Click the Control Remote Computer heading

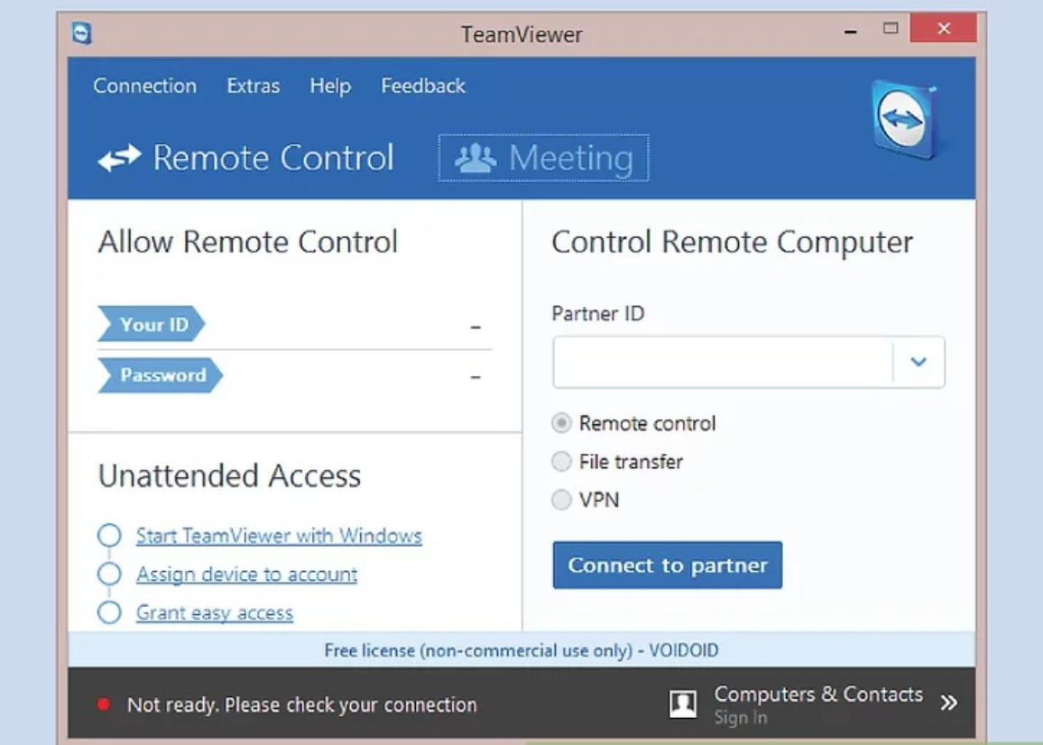(x=732, y=242)
